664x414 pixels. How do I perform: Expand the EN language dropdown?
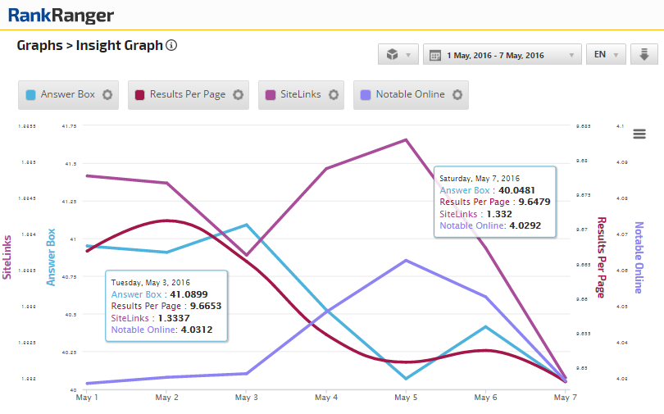[x=607, y=55]
